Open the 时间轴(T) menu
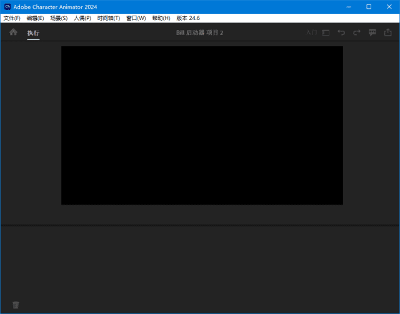This screenshot has height=314, width=400. (x=109, y=18)
